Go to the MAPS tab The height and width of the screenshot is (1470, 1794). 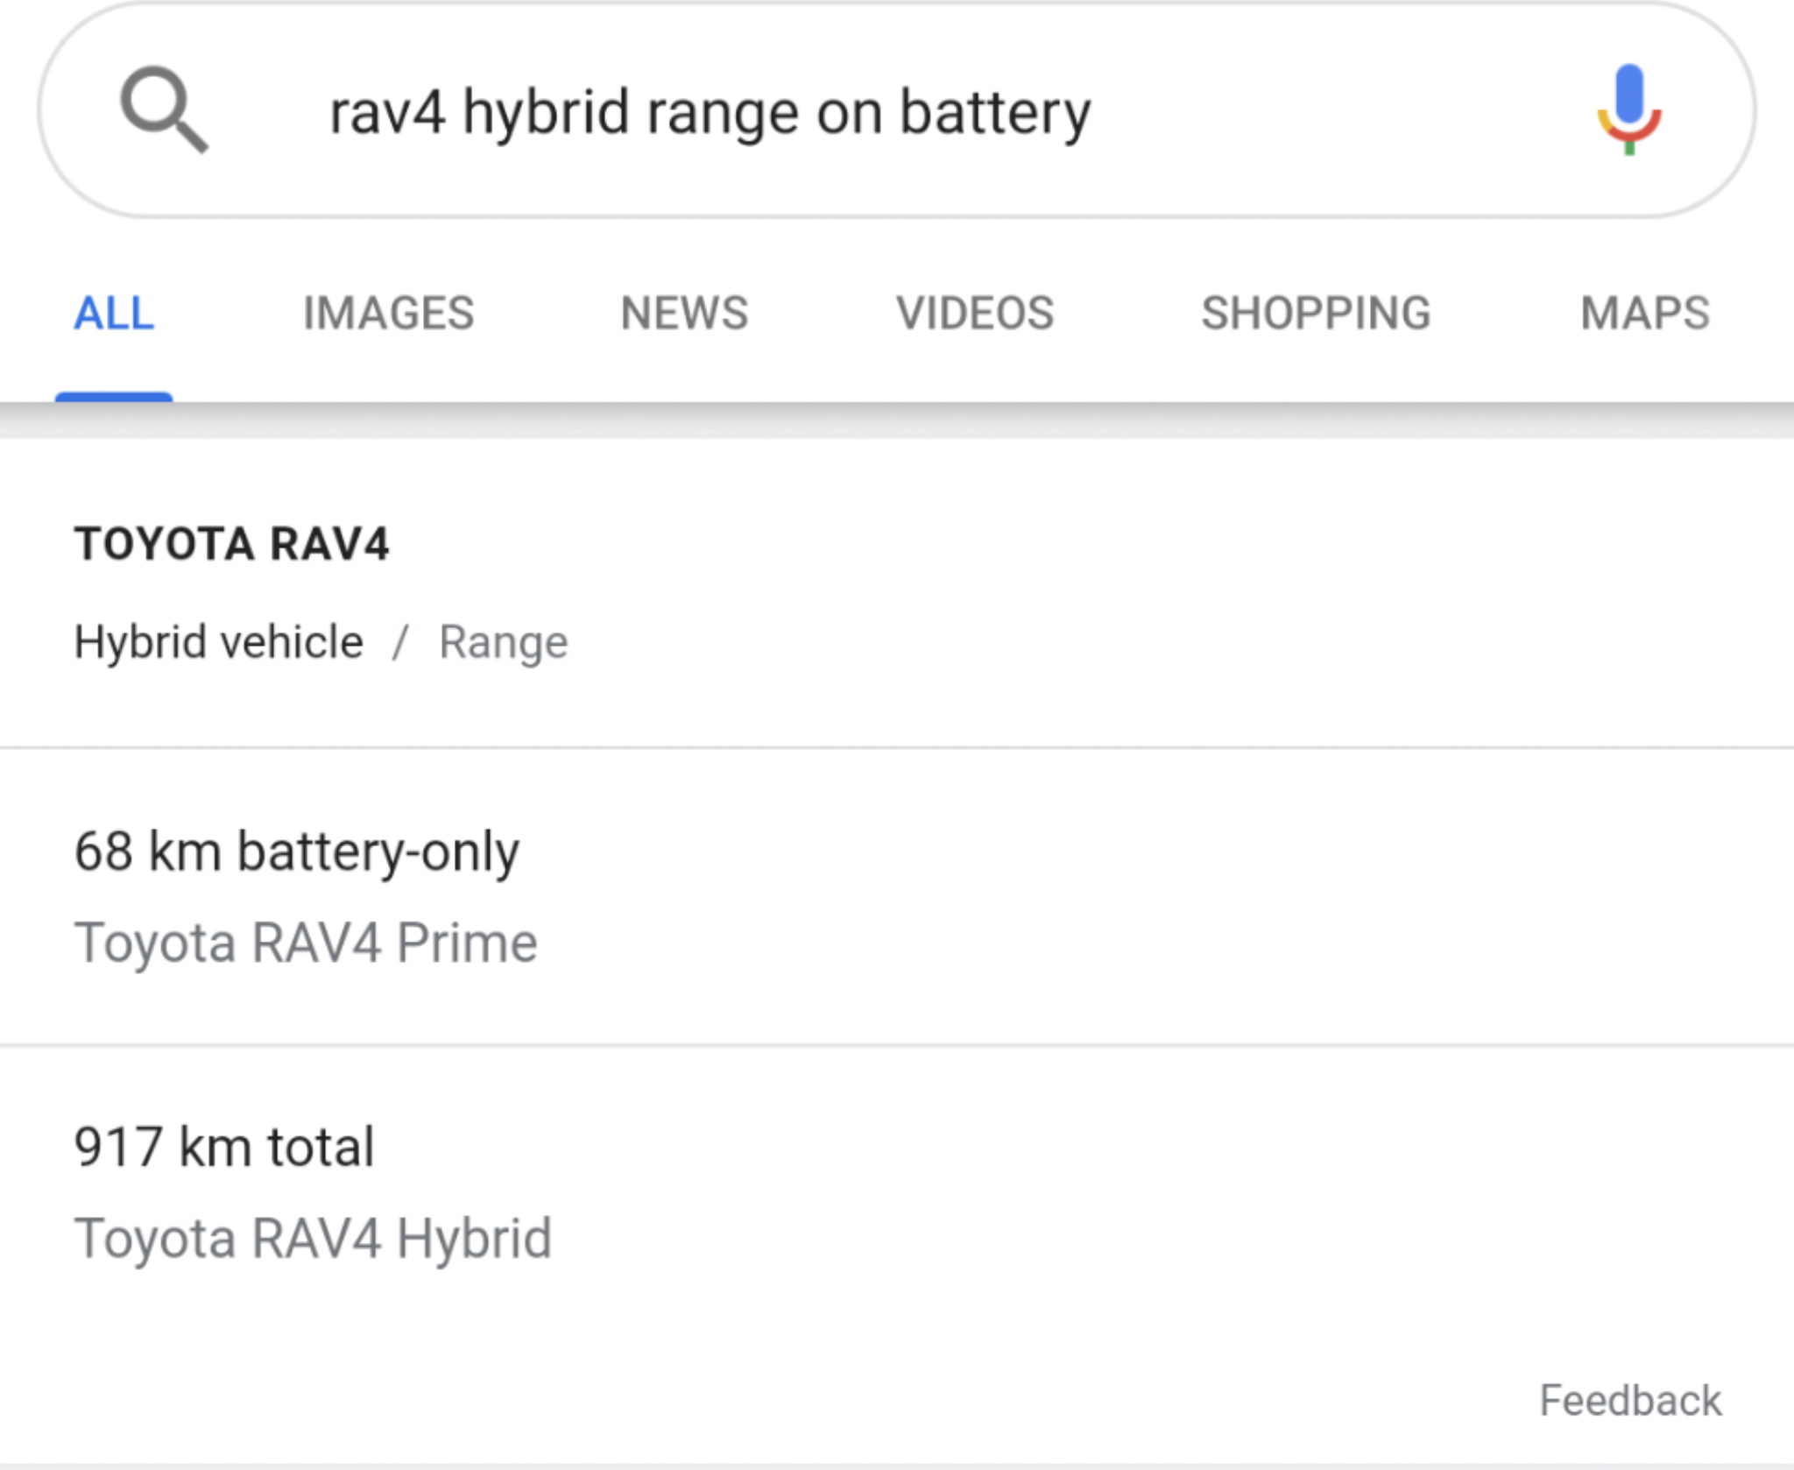coord(1645,314)
